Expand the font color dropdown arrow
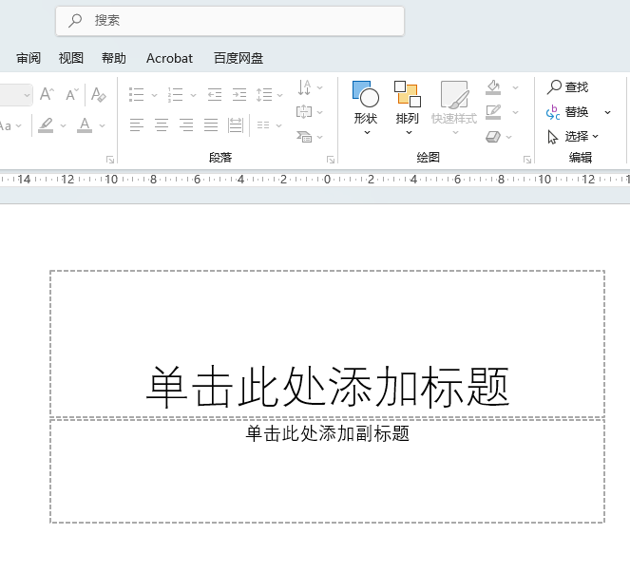This screenshot has height=573, width=630. click(x=102, y=125)
